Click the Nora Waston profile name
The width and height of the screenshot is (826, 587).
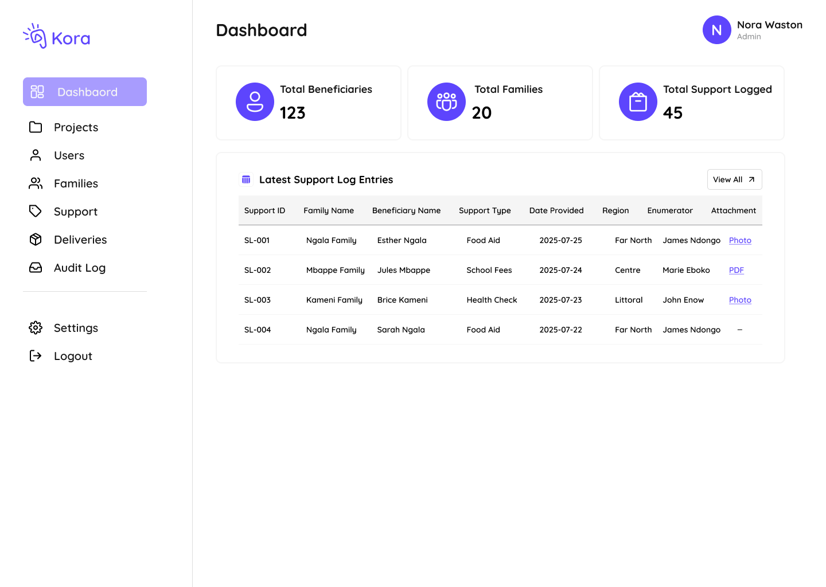[x=770, y=25]
